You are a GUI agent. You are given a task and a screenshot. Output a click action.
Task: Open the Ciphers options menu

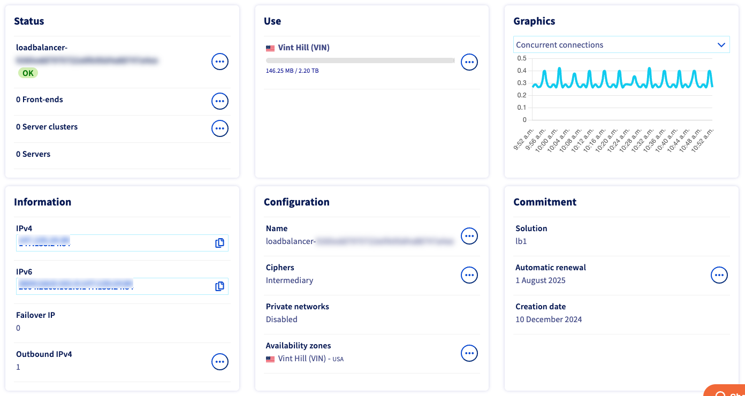pos(469,275)
